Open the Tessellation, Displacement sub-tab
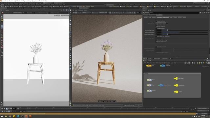Viewport: 210px width, 118px height. click(x=163, y=17)
